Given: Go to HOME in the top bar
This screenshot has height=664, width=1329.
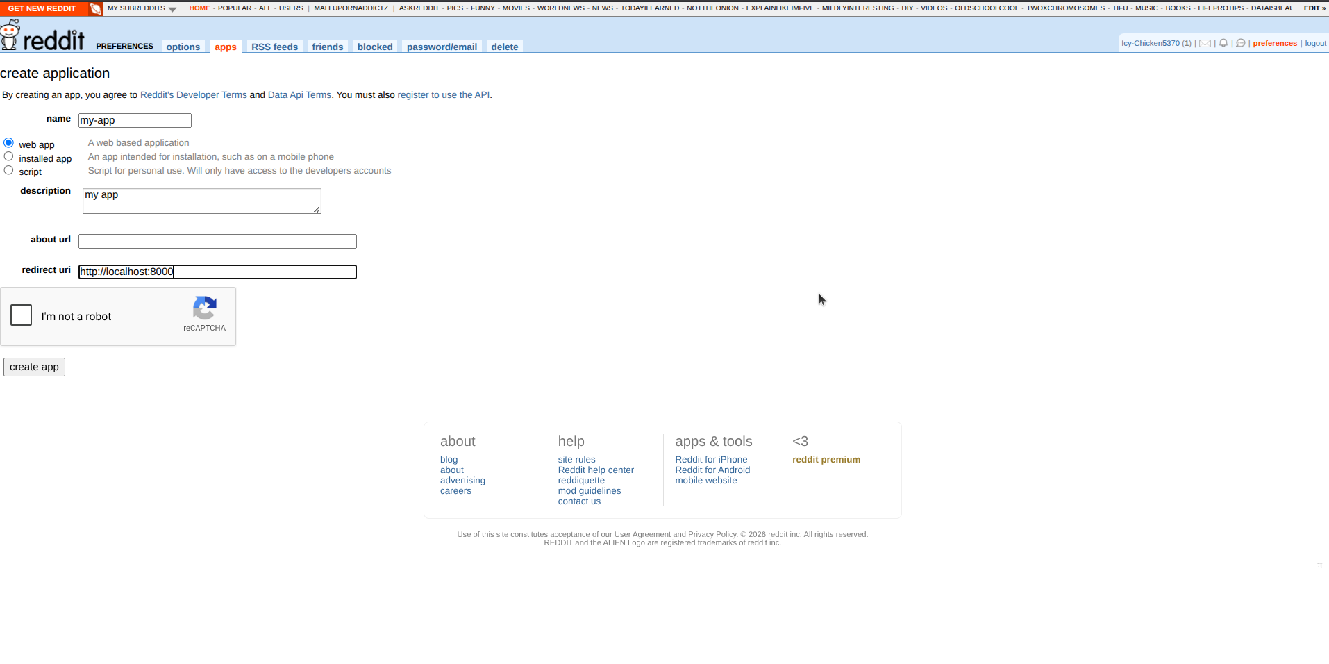Looking at the screenshot, I should (x=200, y=8).
